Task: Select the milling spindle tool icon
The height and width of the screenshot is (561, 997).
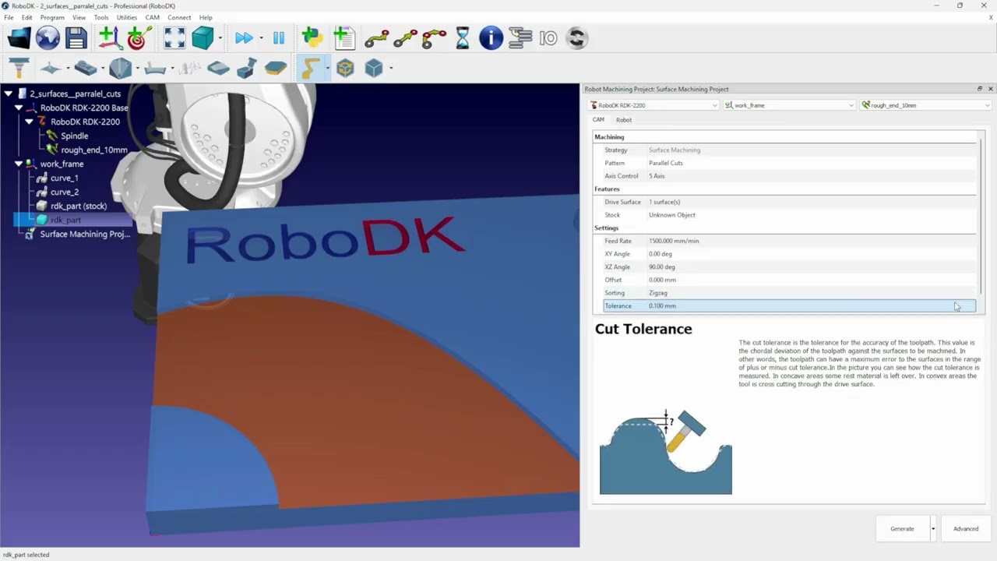Action: 19,68
